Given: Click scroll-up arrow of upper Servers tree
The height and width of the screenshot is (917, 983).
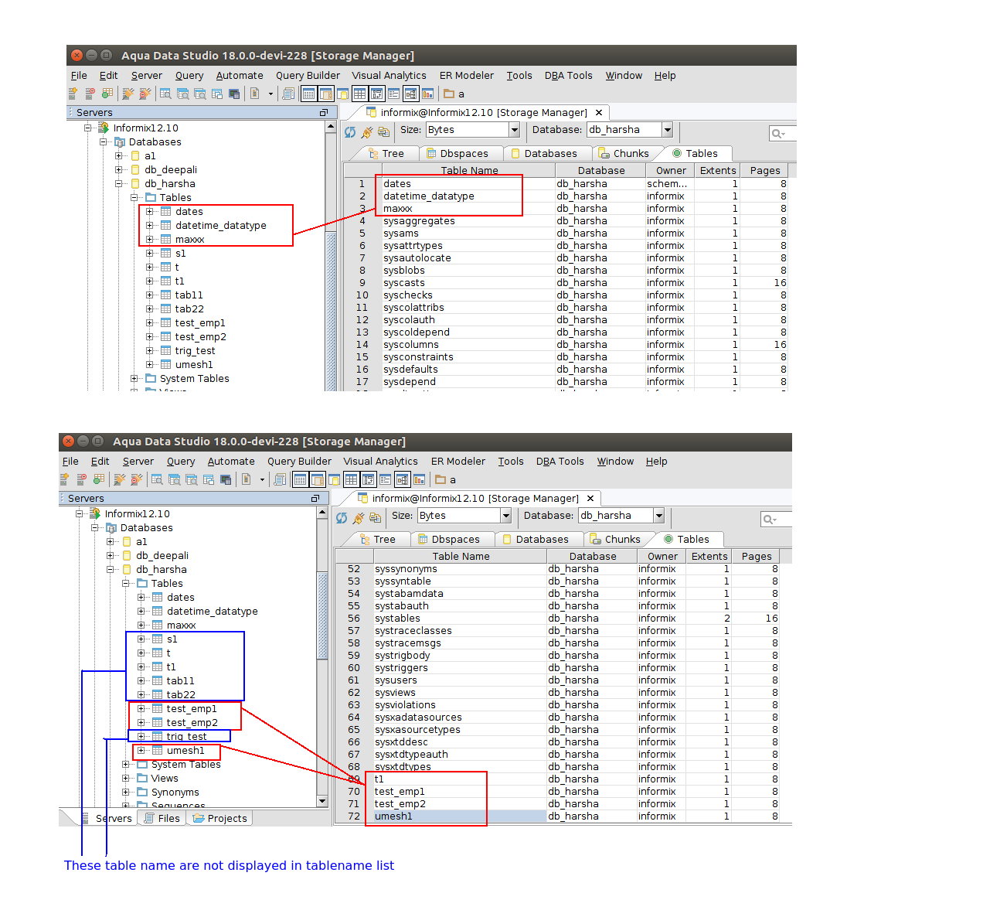Looking at the screenshot, I should point(331,127).
